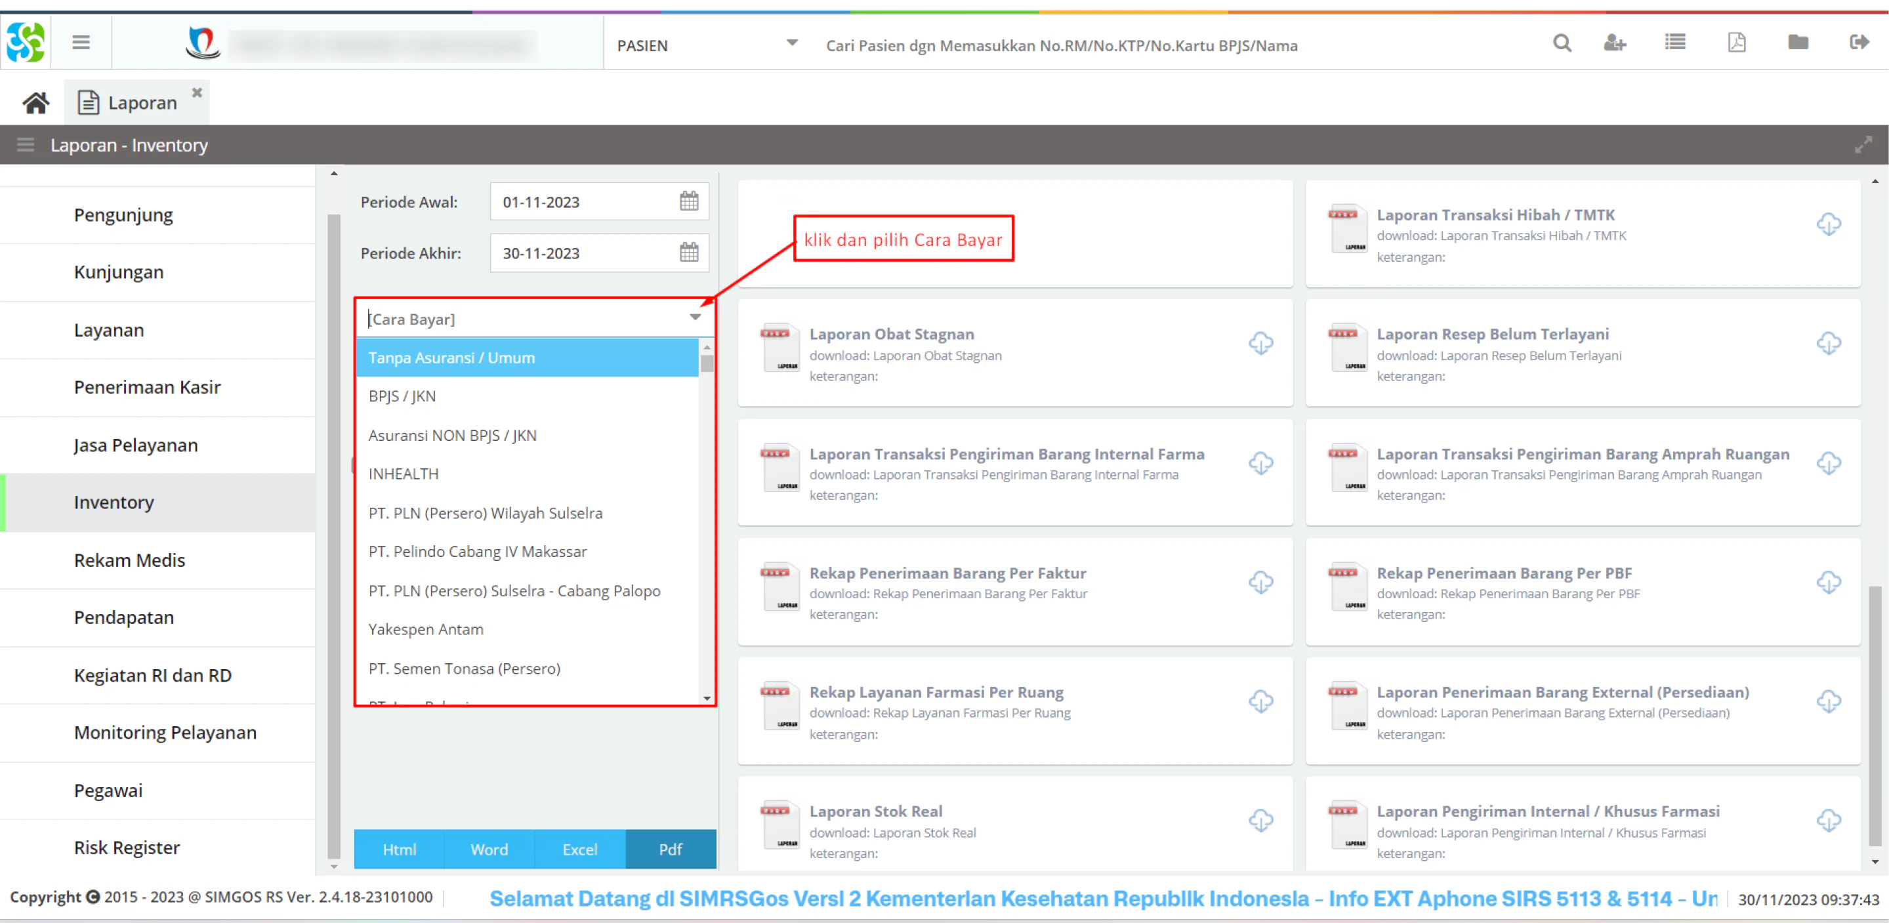Click the report cards vertical scrollbar thumb
1889x923 pixels.
click(1875, 716)
